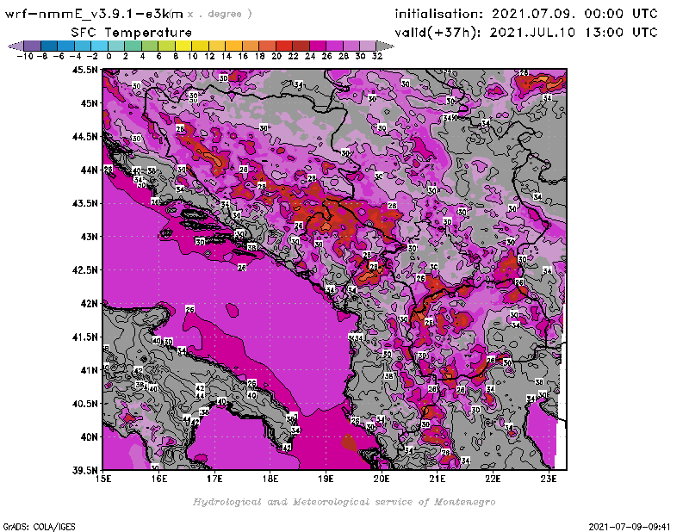The height and width of the screenshot is (532, 689).
Task: Click the '18E' longitude label
Action: [270, 479]
